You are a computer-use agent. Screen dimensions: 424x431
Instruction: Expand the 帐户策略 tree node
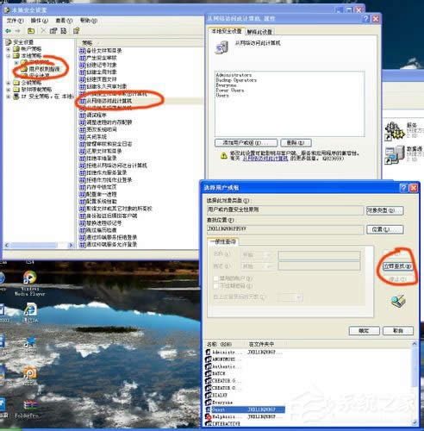[9, 49]
